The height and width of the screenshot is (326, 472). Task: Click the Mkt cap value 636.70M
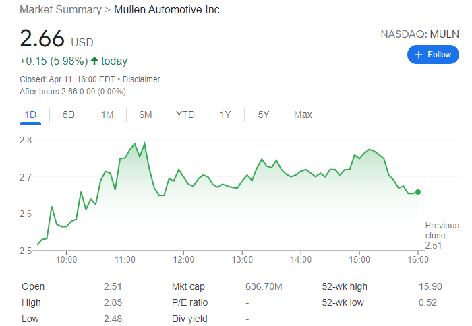pyautogui.click(x=264, y=286)
